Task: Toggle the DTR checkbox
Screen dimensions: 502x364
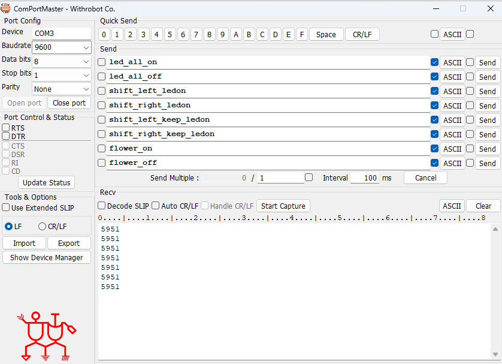Action: pos(6,136)
